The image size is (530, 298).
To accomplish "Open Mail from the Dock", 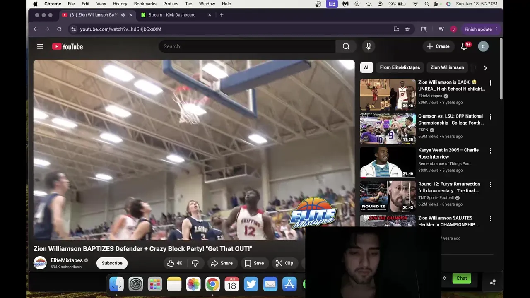I will [270, 284].
